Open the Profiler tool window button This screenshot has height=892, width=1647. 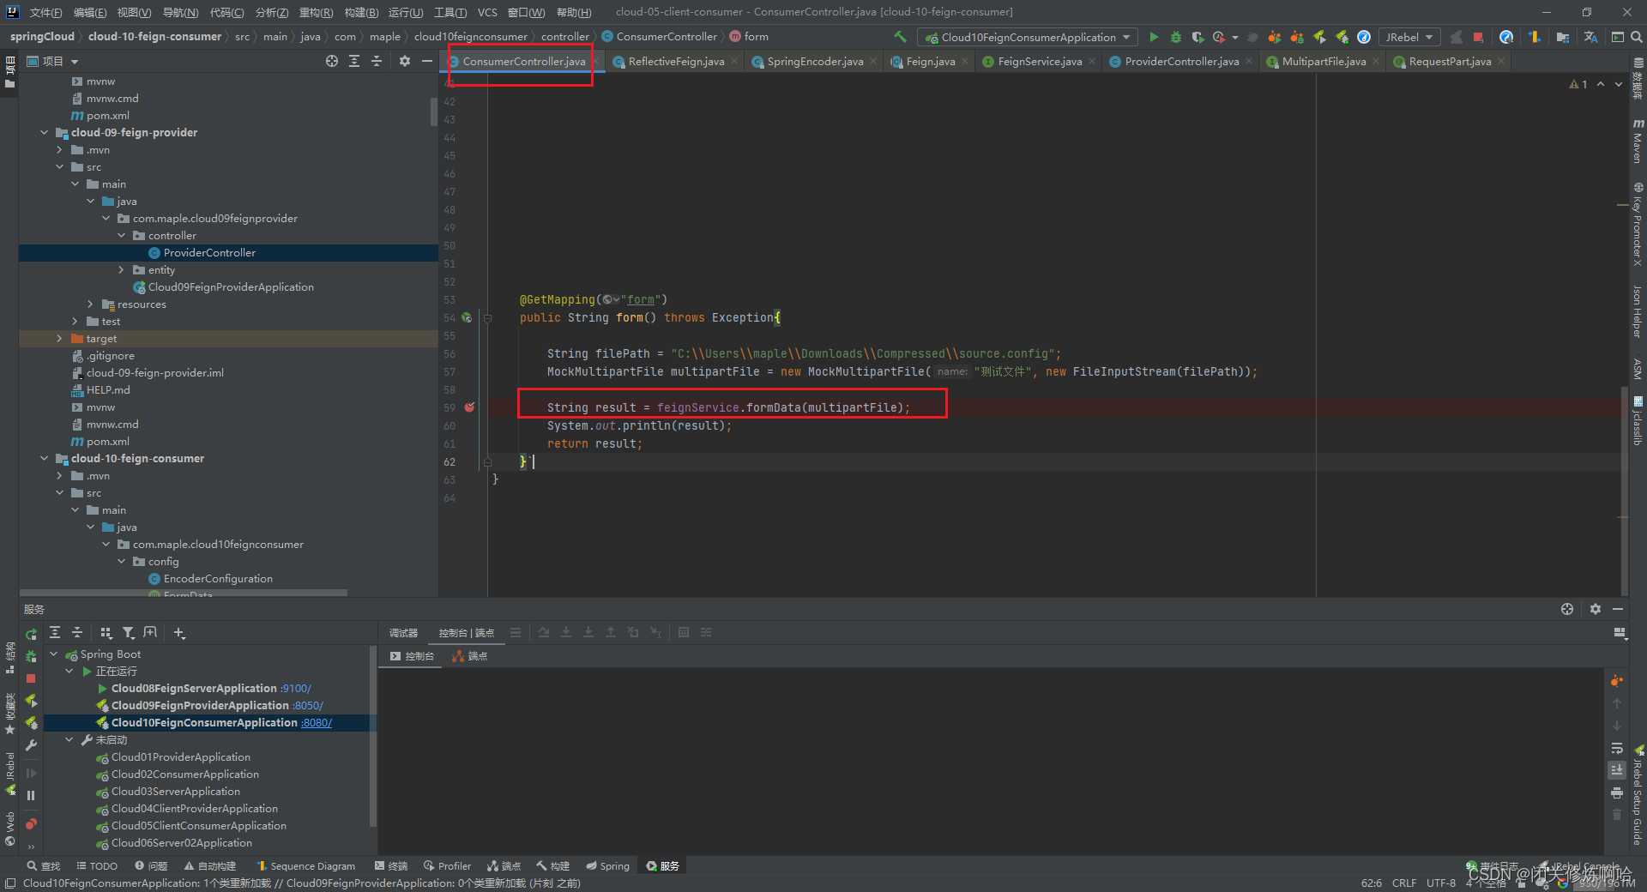click(448, 866)
